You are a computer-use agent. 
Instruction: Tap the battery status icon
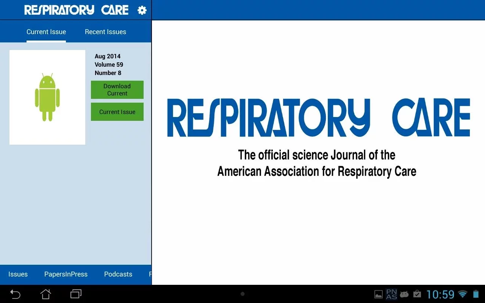tap(476, 294)
